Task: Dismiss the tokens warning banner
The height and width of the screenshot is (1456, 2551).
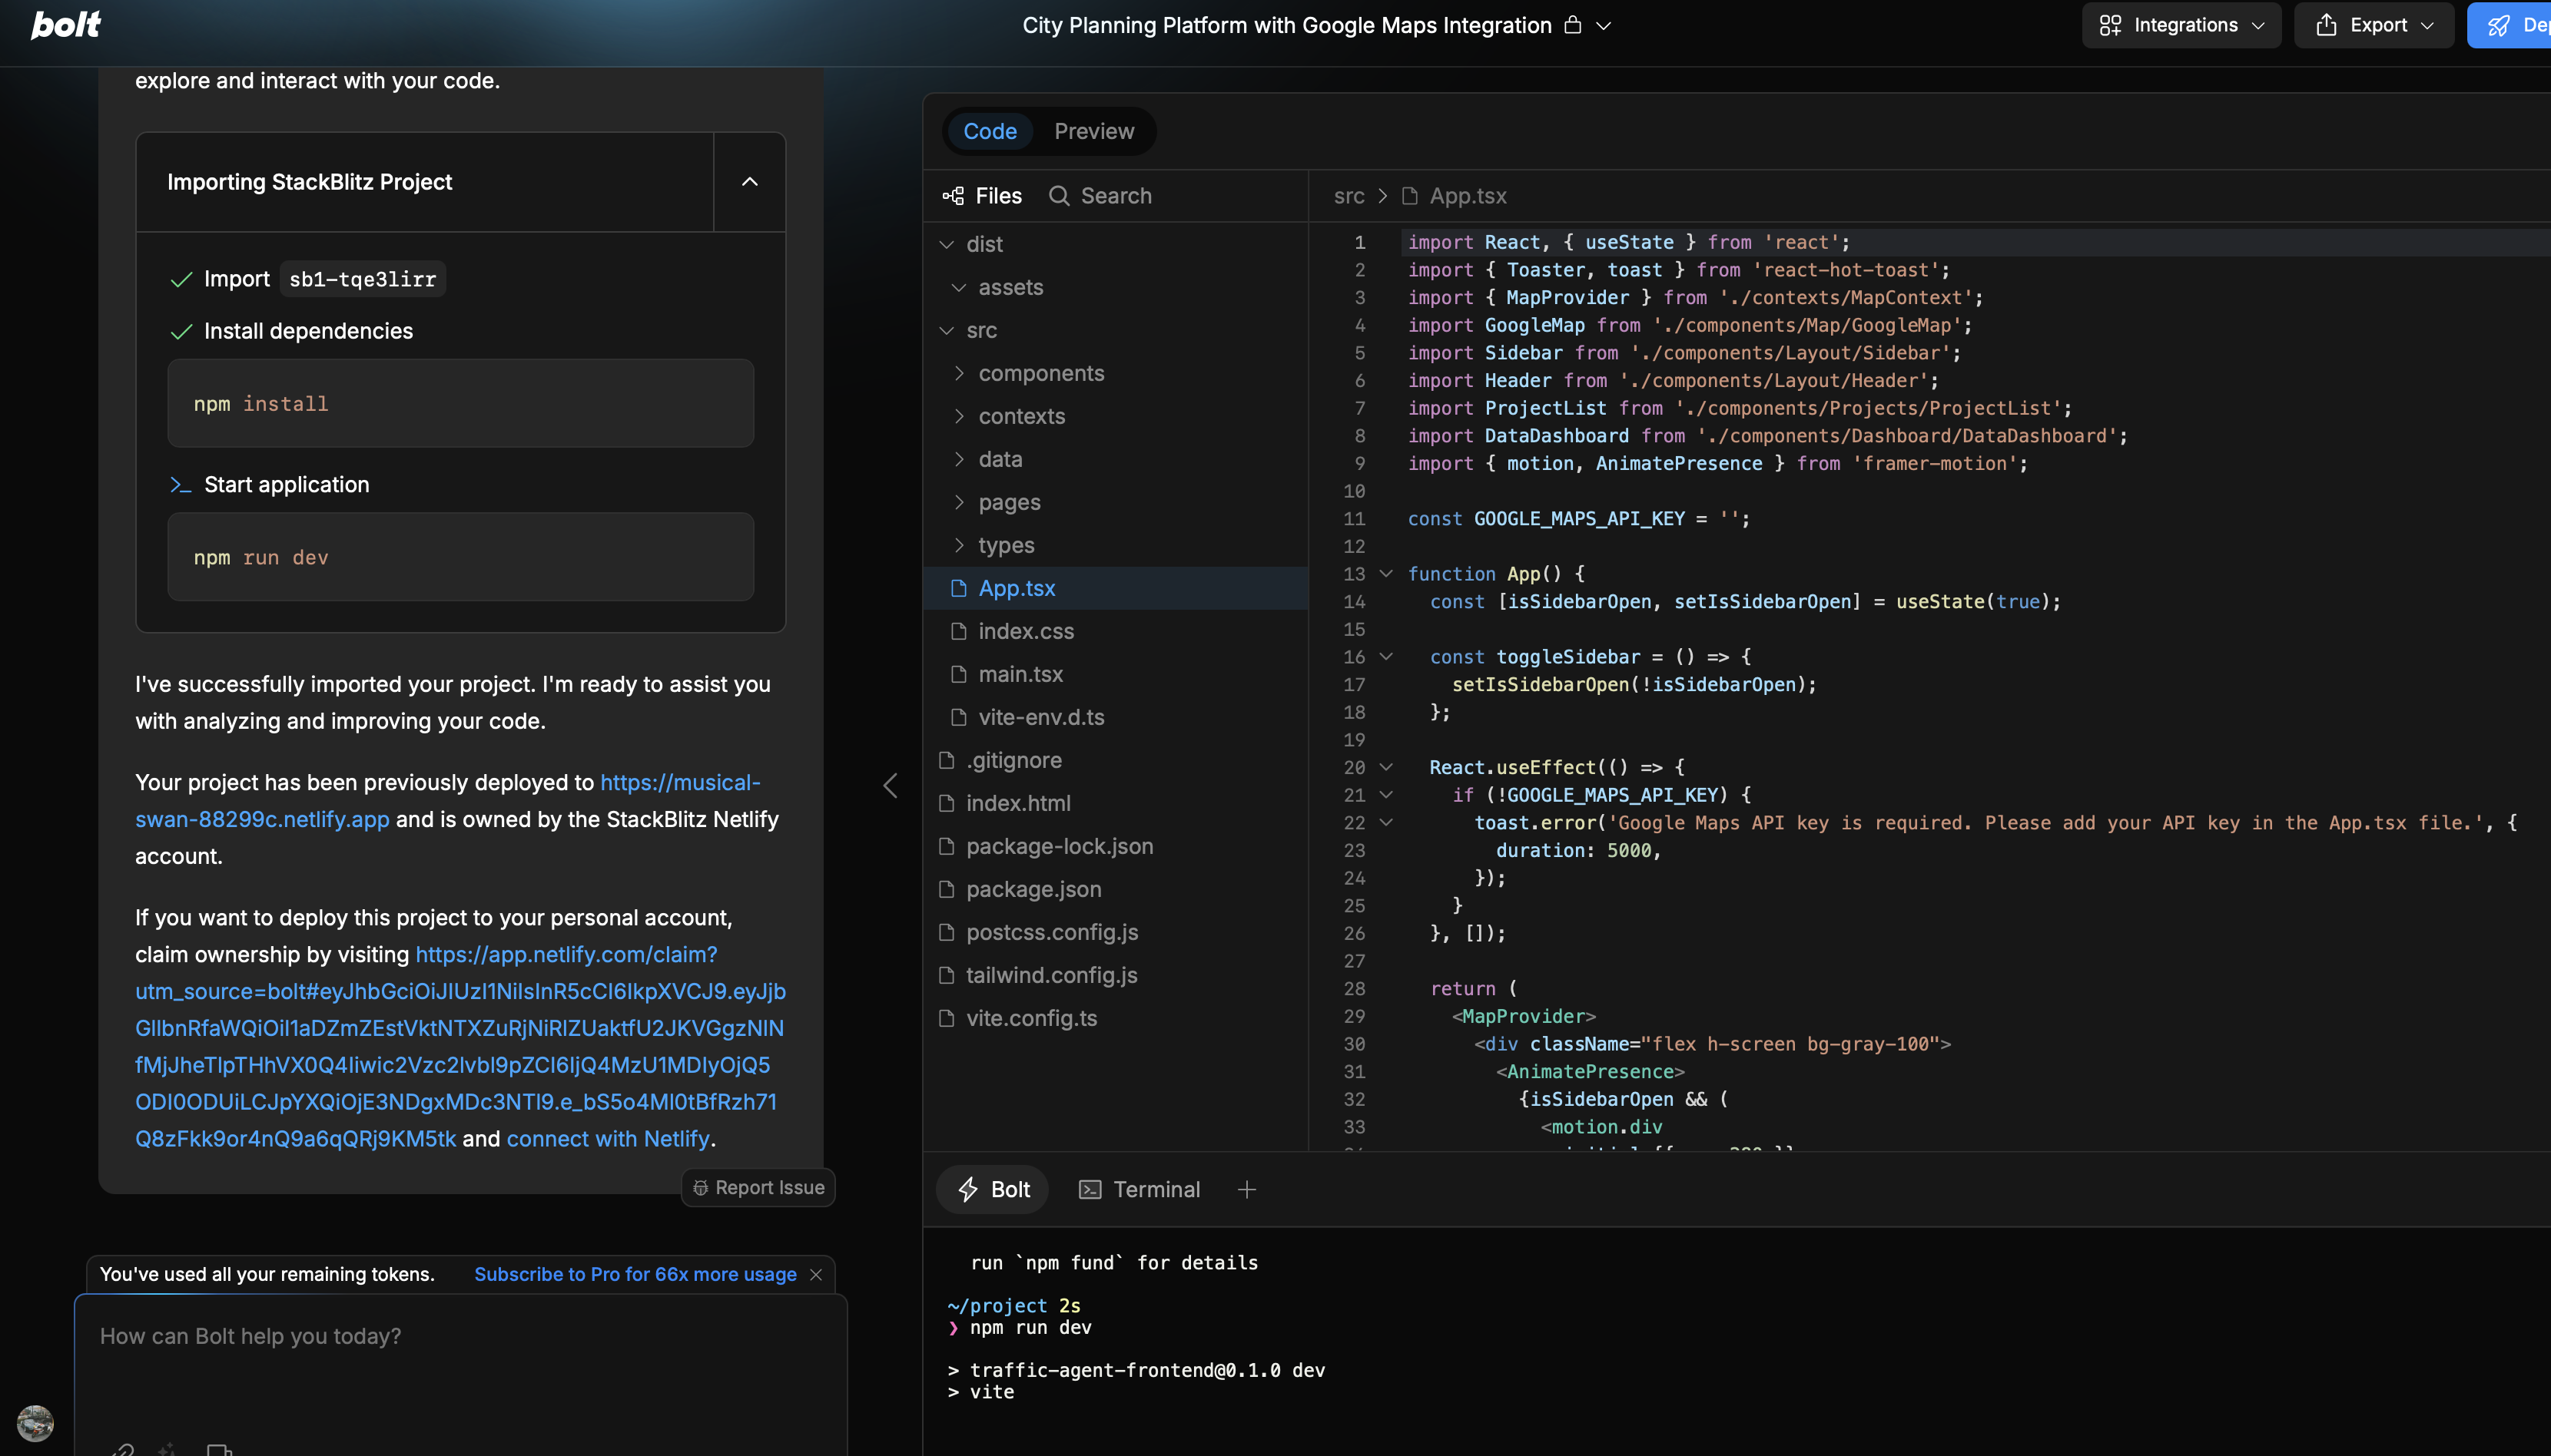Action: 816,1274
